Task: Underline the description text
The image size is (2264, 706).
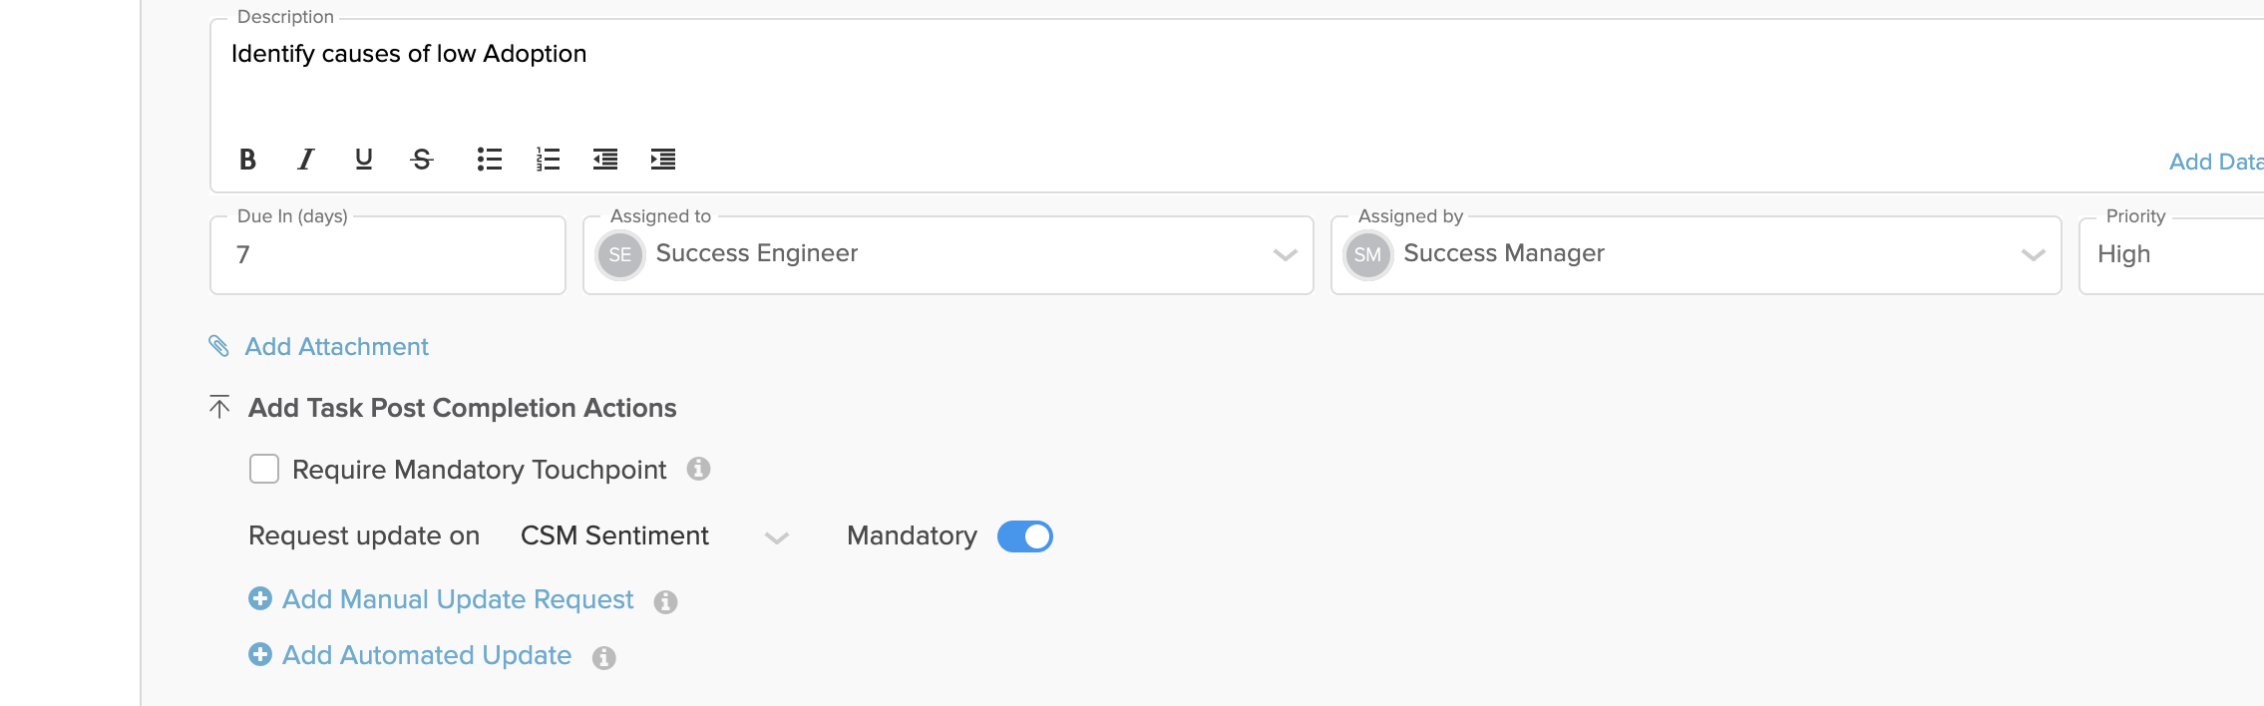Action: tap(364, 160)
